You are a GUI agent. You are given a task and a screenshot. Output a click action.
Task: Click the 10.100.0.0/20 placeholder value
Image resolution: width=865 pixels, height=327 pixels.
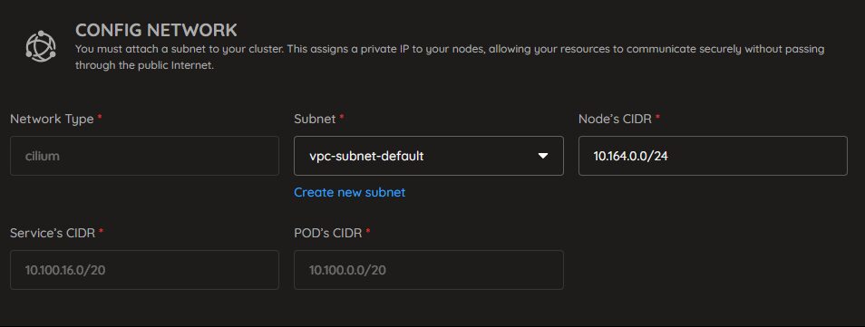tap(347, 270)
